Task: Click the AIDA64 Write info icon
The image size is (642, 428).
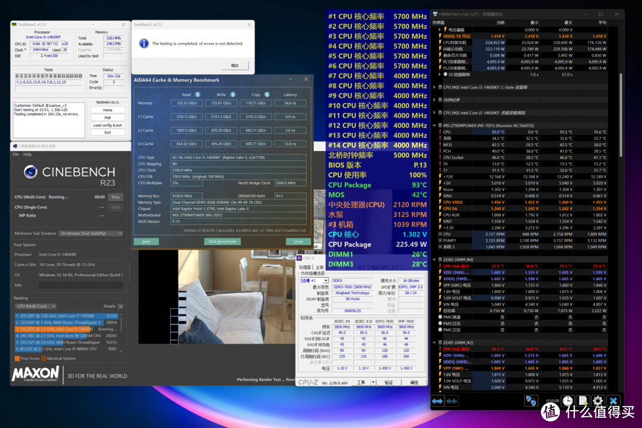Action: 233,95
